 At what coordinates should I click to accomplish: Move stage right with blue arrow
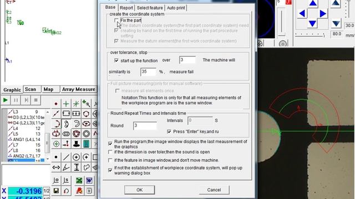[x=323, y=13]
